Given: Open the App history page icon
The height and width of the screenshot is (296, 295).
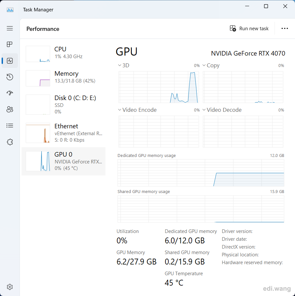Looking at the screenshot, I should coord(10,77).
